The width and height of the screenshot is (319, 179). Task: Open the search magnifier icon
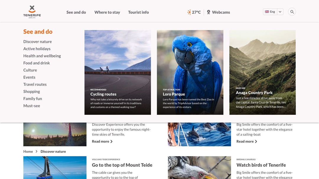click(x=292, y=12)
